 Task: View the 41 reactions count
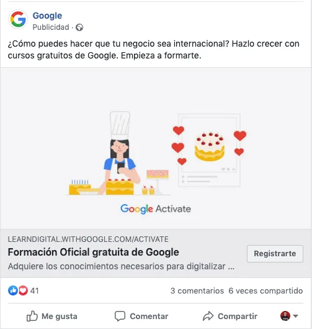click(x=35, y=291)
